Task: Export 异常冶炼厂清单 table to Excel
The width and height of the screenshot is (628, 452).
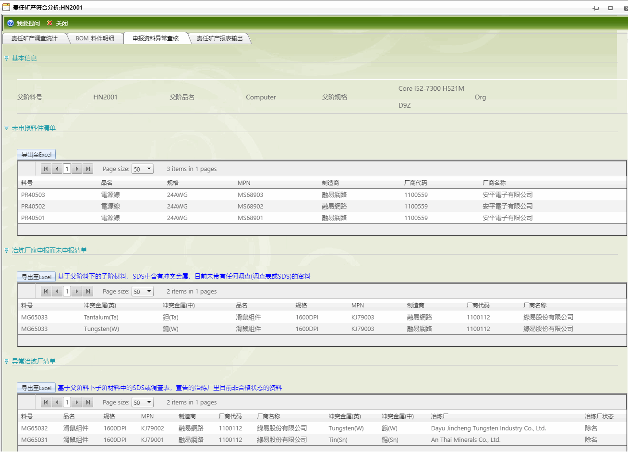Action: click(36, 388)
